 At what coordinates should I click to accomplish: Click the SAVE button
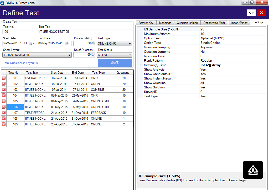[115, 63]
